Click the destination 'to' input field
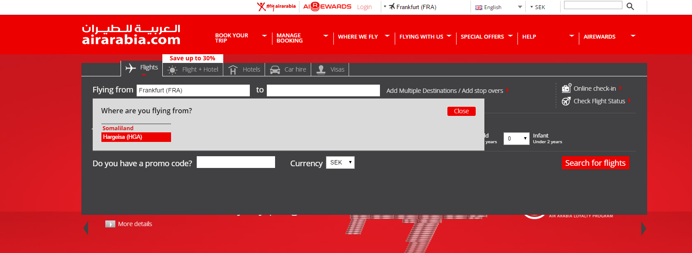 coord(323,90)
